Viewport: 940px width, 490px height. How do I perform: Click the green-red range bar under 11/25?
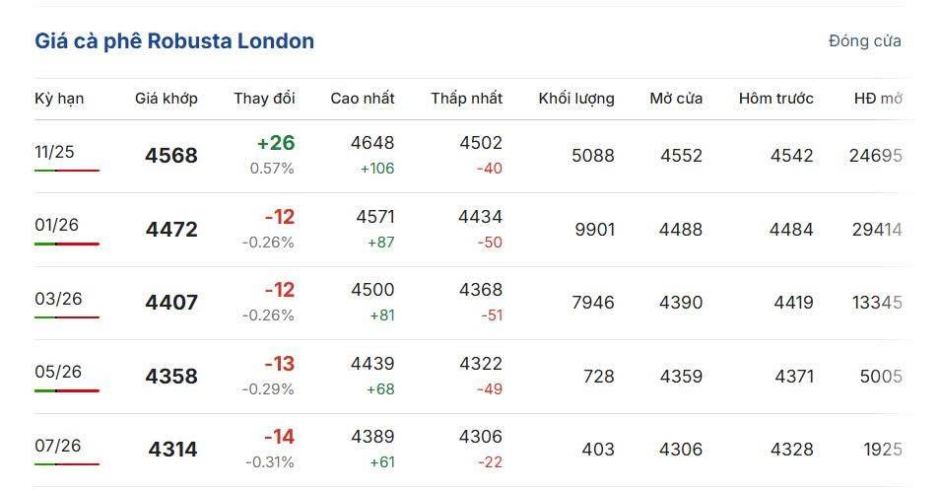[x=67, y=171]
